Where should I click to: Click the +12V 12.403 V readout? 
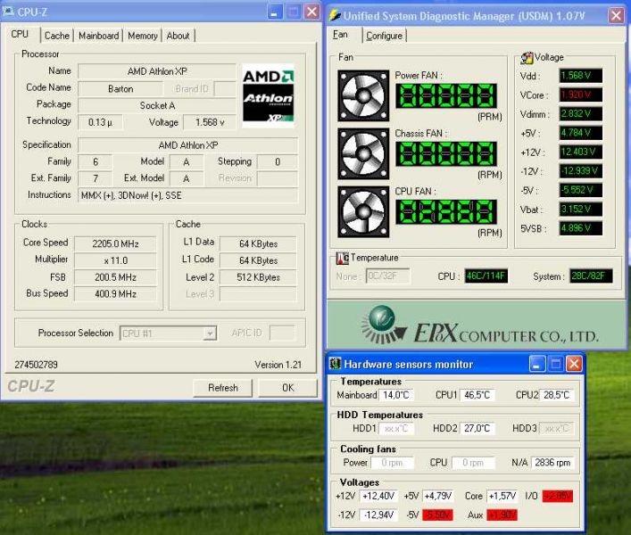click(x=581, y=152)
